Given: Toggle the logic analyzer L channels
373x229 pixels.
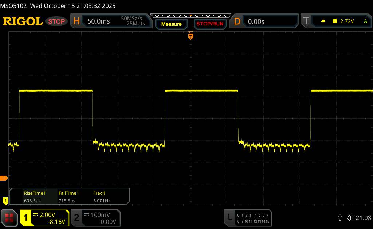Looking at the screenshot, I should click(x=248, y=217).
